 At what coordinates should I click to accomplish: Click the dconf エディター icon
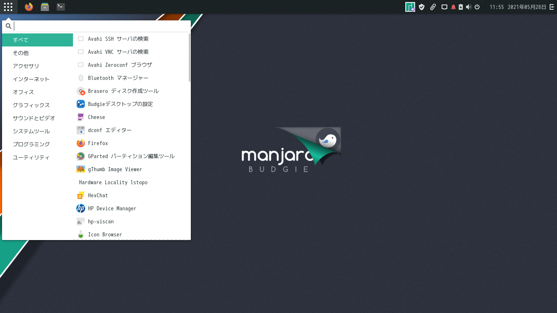81,130
